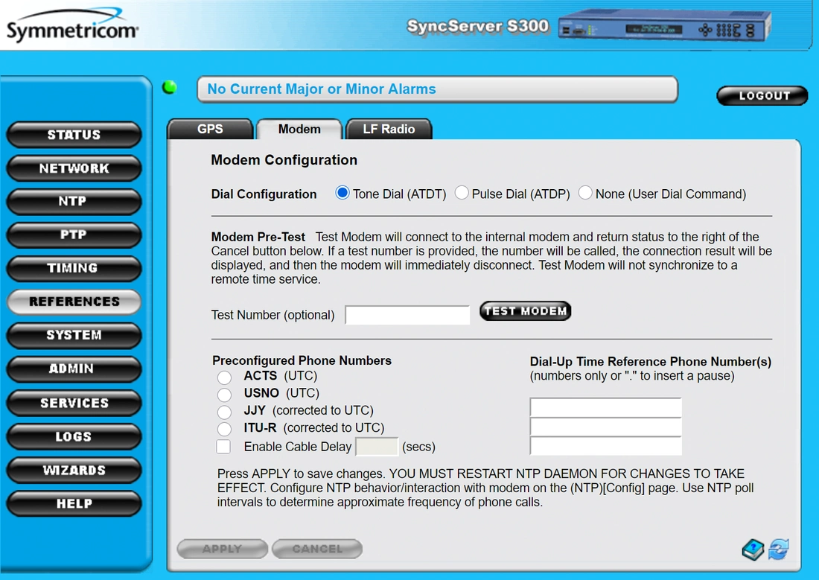Click the TEST MODEM button
The image size is (819, 580).
526,311
